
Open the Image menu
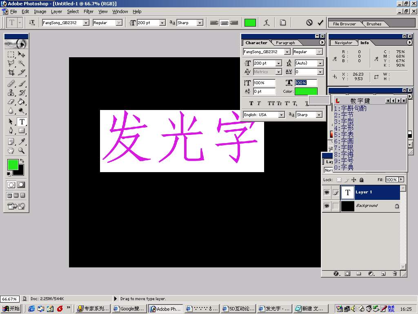(x=40, y=11)
